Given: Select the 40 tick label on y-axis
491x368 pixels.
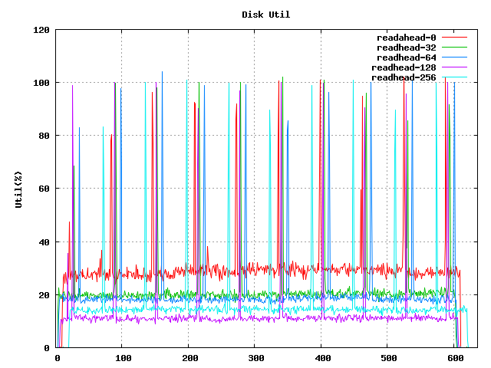Looking at the screenshot, I should coord(44,242).
